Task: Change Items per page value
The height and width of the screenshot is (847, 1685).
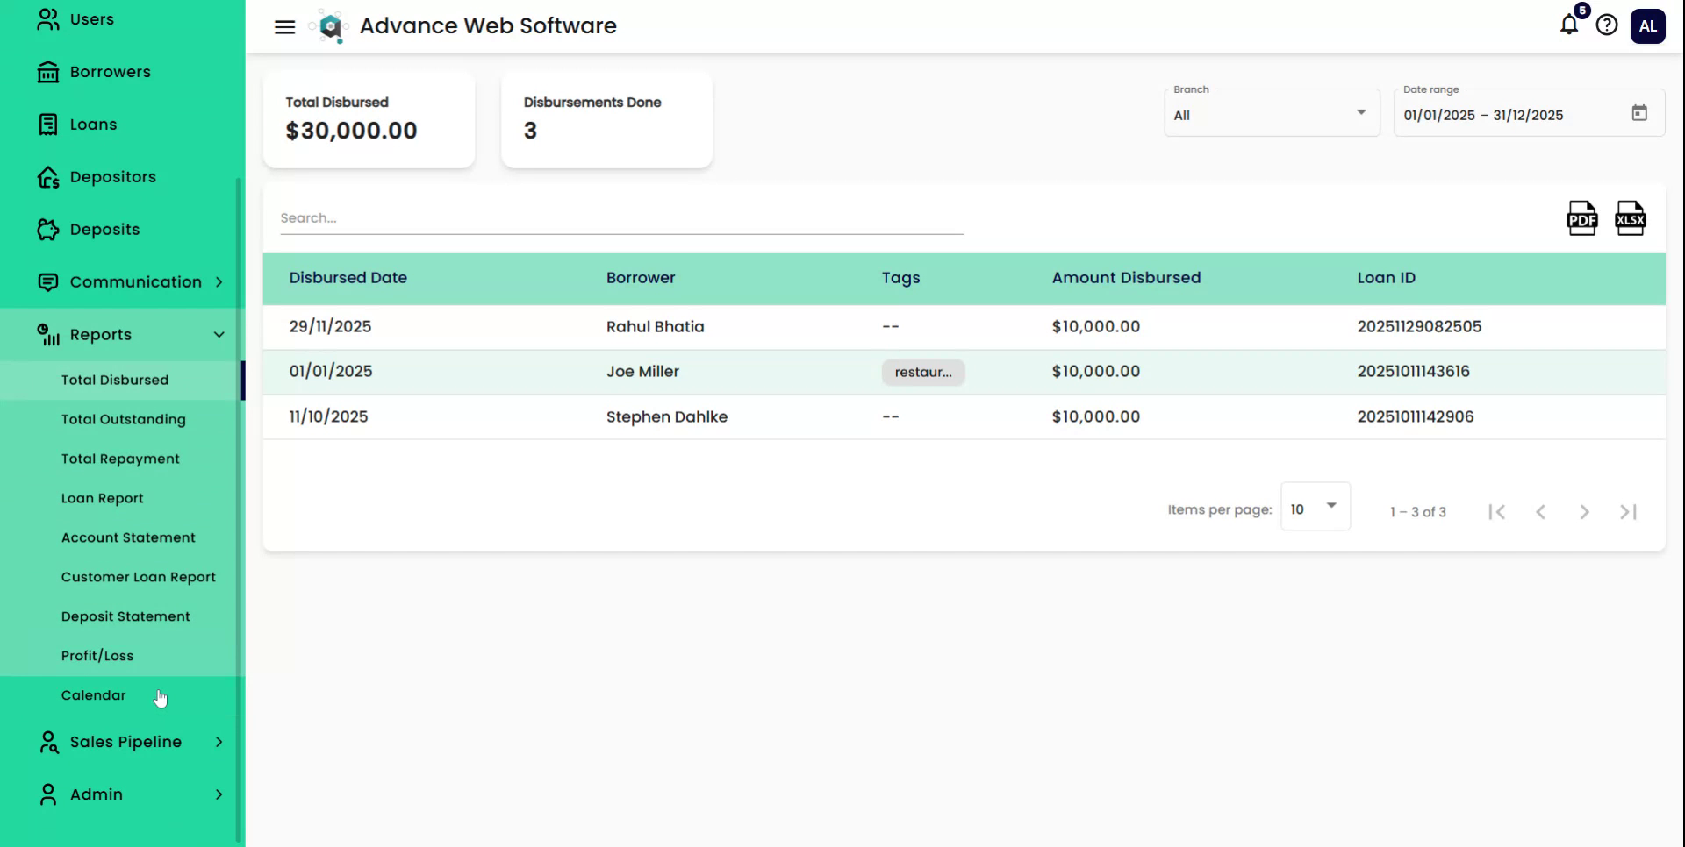Action: pyautogui.click(x=1316, y=507)
